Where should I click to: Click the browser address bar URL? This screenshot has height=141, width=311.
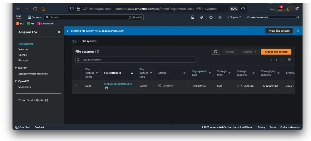point(153,9)
